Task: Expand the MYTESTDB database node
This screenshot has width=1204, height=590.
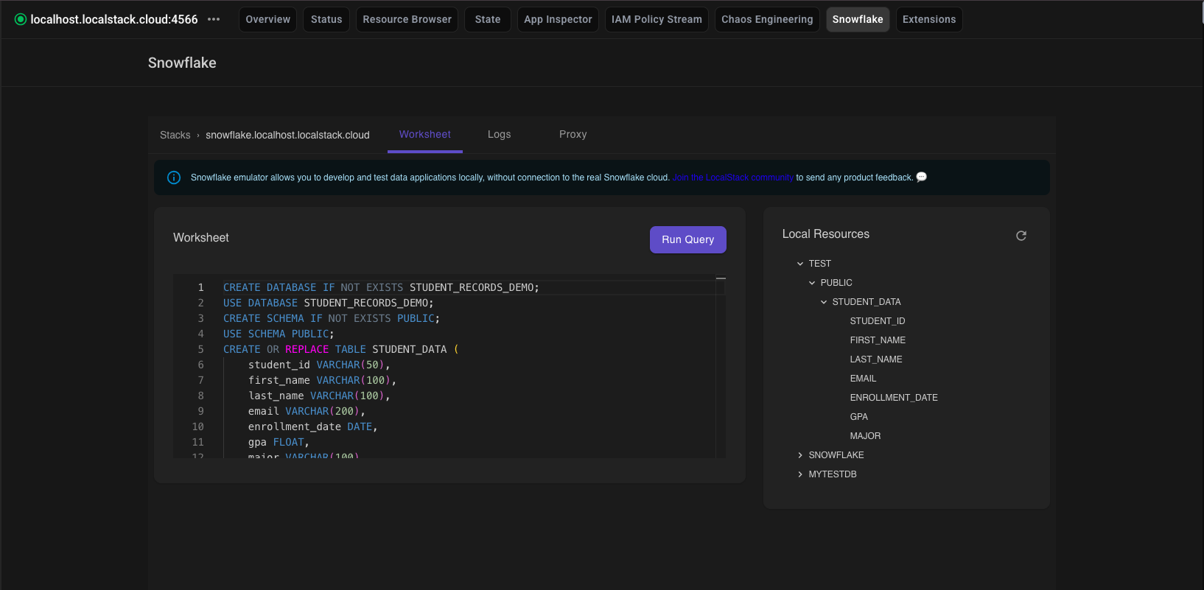Action: tap(800, 474)
